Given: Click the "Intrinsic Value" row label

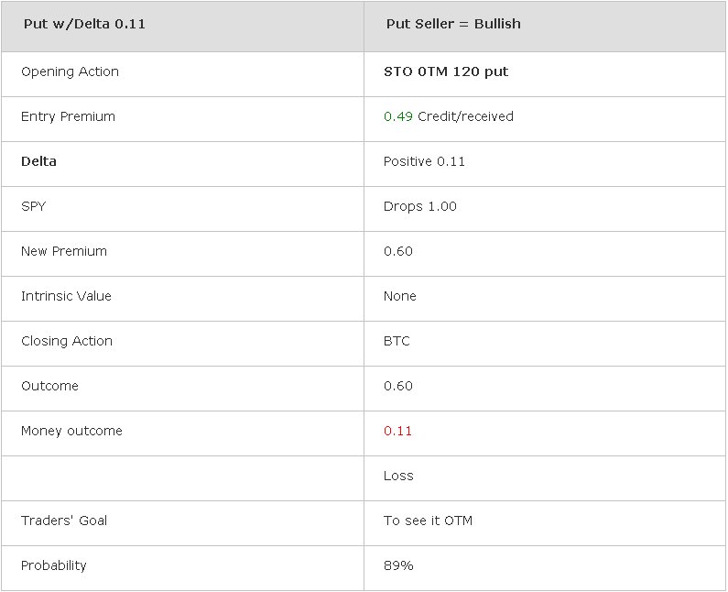Looking at the screenshot, I should click(66, 296).
